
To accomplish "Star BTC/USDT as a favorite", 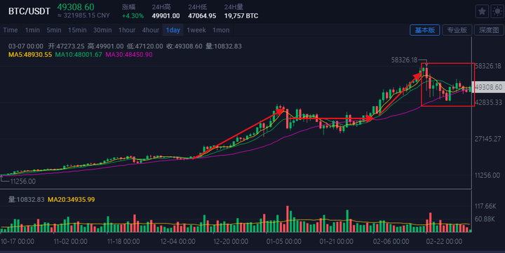I will [x=482, y=12].
